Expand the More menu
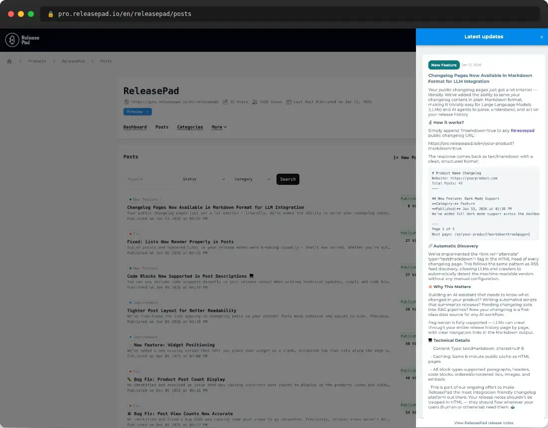The height and width of the screenshot is (428, 548). (x=219, y=127)
